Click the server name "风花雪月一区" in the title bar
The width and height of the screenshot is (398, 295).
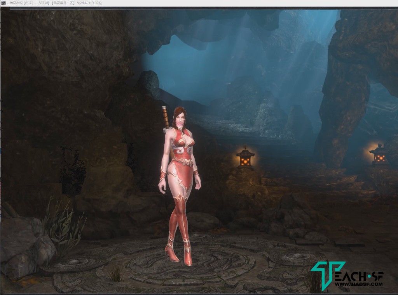63,3
